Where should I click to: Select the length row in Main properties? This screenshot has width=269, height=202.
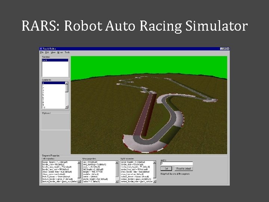pos(99,172)
